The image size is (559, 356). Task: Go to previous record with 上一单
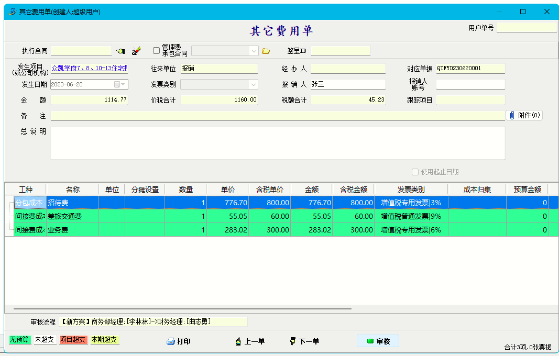coord(250,341)
